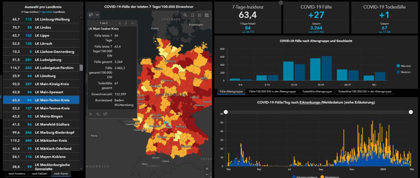Click the map selection tool icon
The height and width of the screenshot is (178, 420).
(91, 15)
